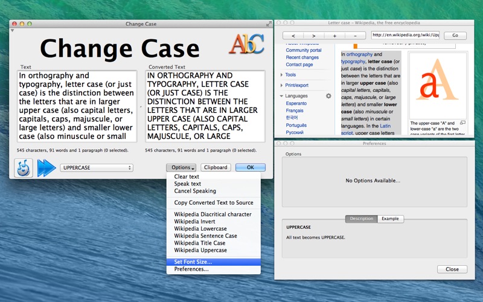Screen dimensions: 483x302
Task: Click the back arrow in the Wikipedia browser
Action: point(293,36)
